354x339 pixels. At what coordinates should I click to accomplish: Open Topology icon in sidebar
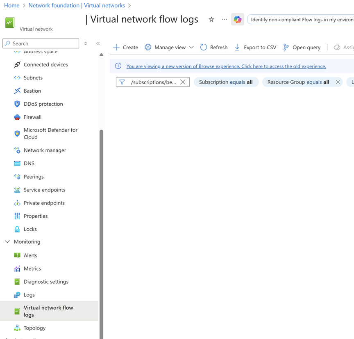point(17,328)
